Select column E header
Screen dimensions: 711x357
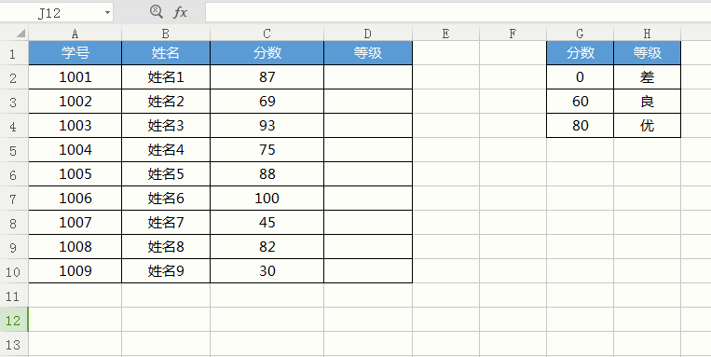click(x=445, y=34)
